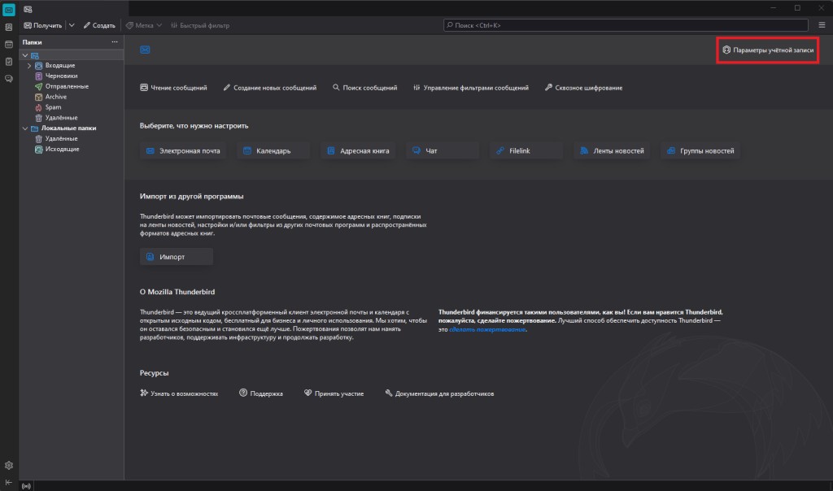Open the Address Book space icon in the sidebar

(x=9, y=27)
